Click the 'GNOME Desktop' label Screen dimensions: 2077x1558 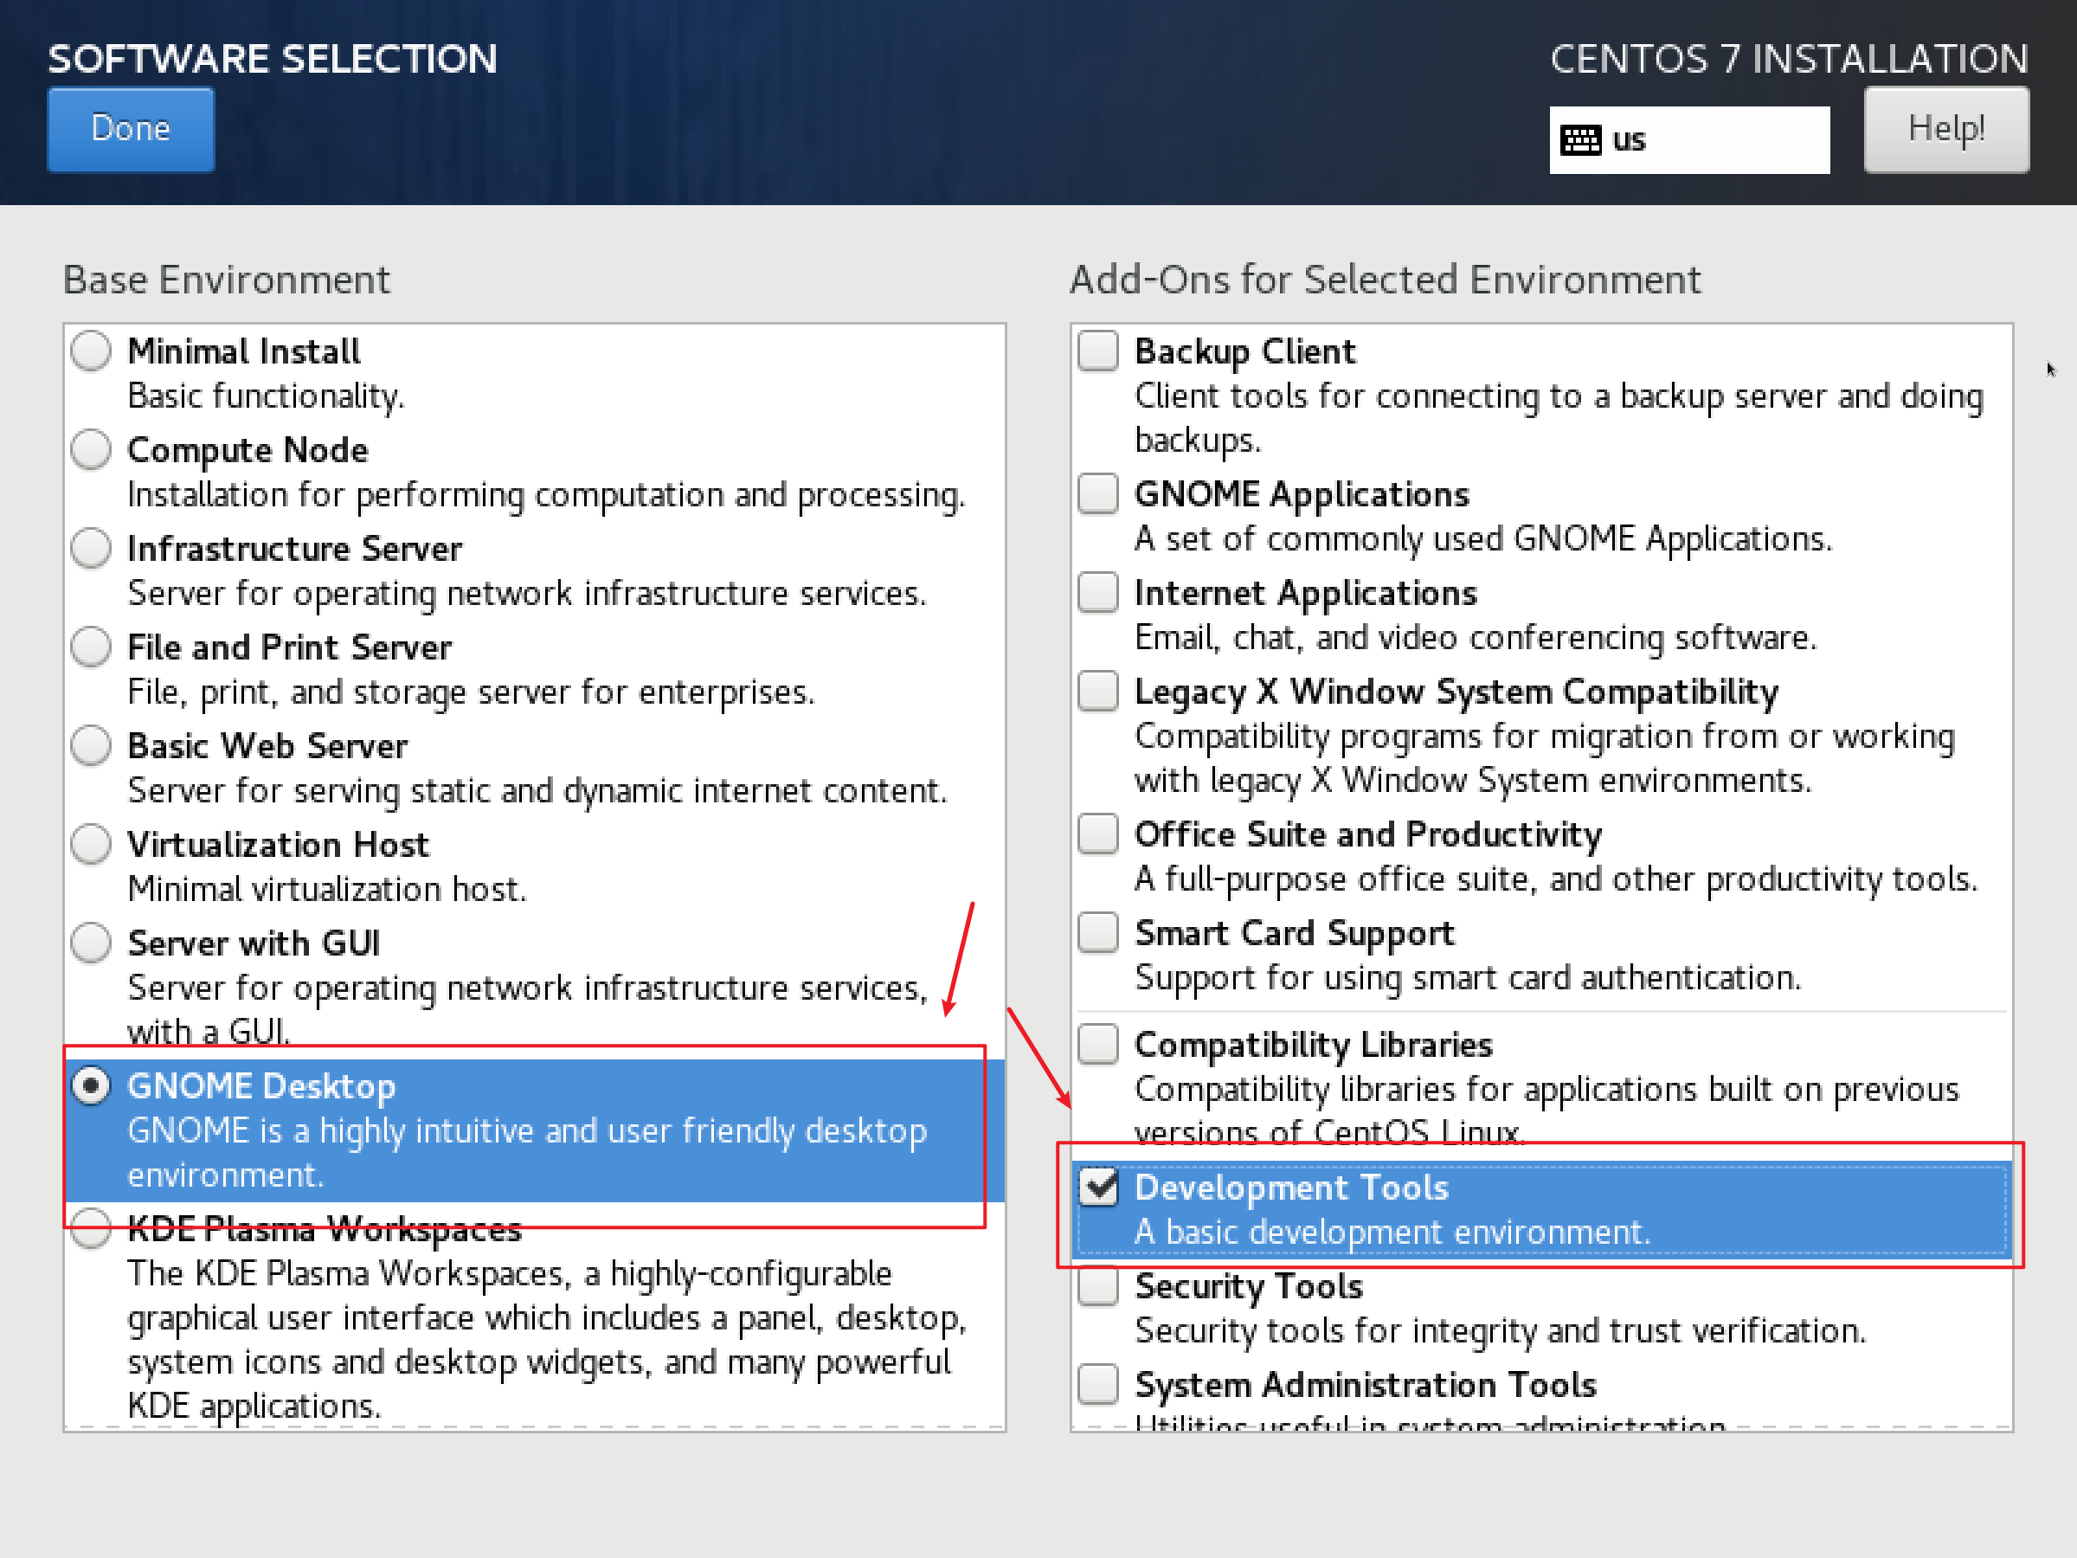click(262, 1086)
